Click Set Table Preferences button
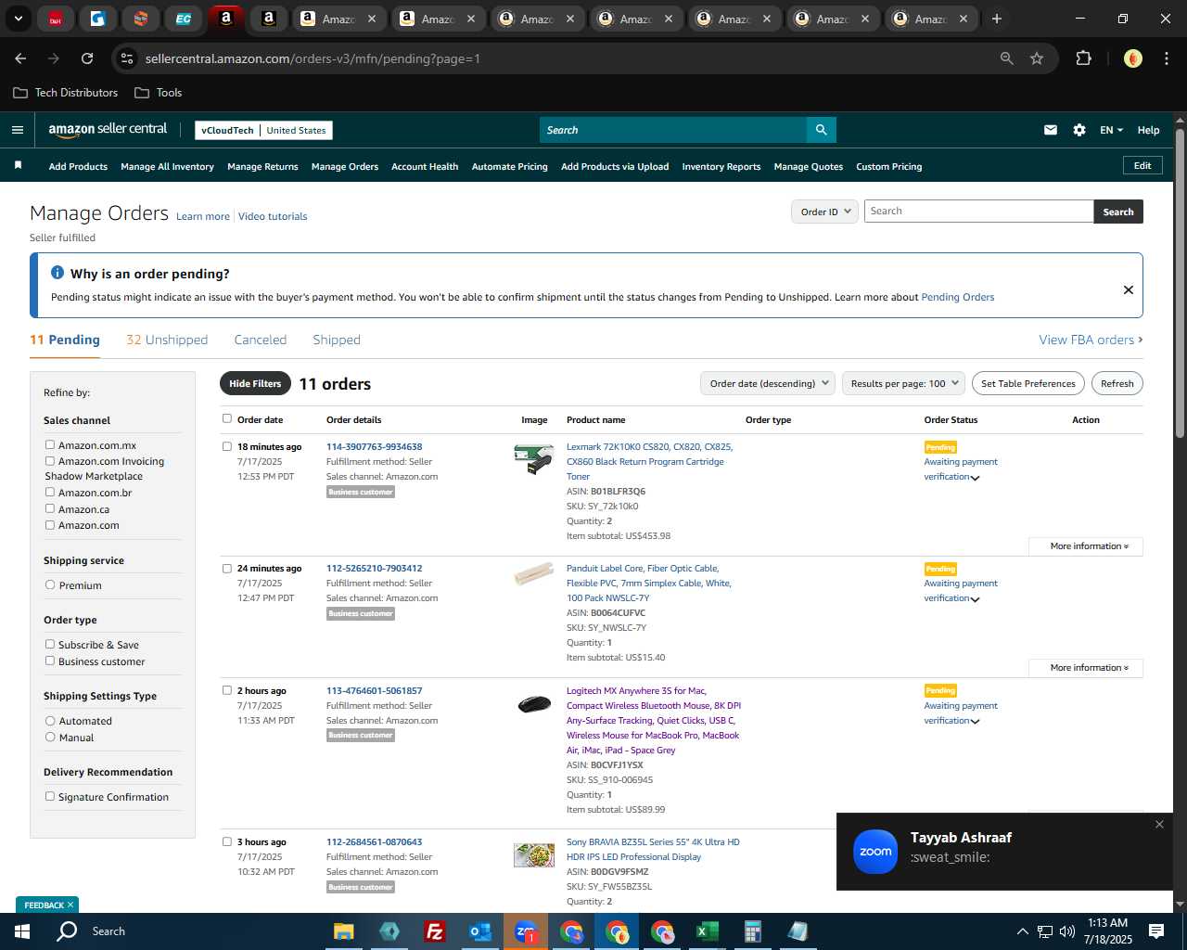1187x950 pixels. tap(1028, 383)
